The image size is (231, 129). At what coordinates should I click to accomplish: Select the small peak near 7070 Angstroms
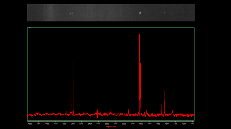[x=161, y=105]
